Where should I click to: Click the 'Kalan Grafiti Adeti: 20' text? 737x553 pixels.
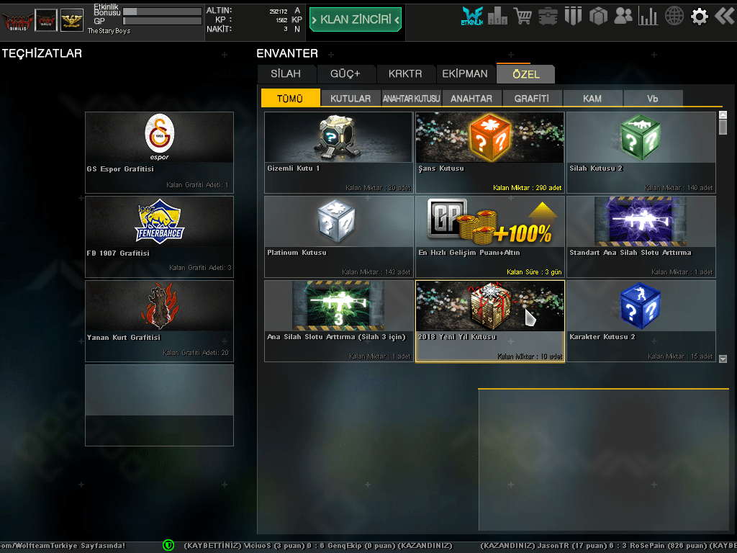point(196,353)
